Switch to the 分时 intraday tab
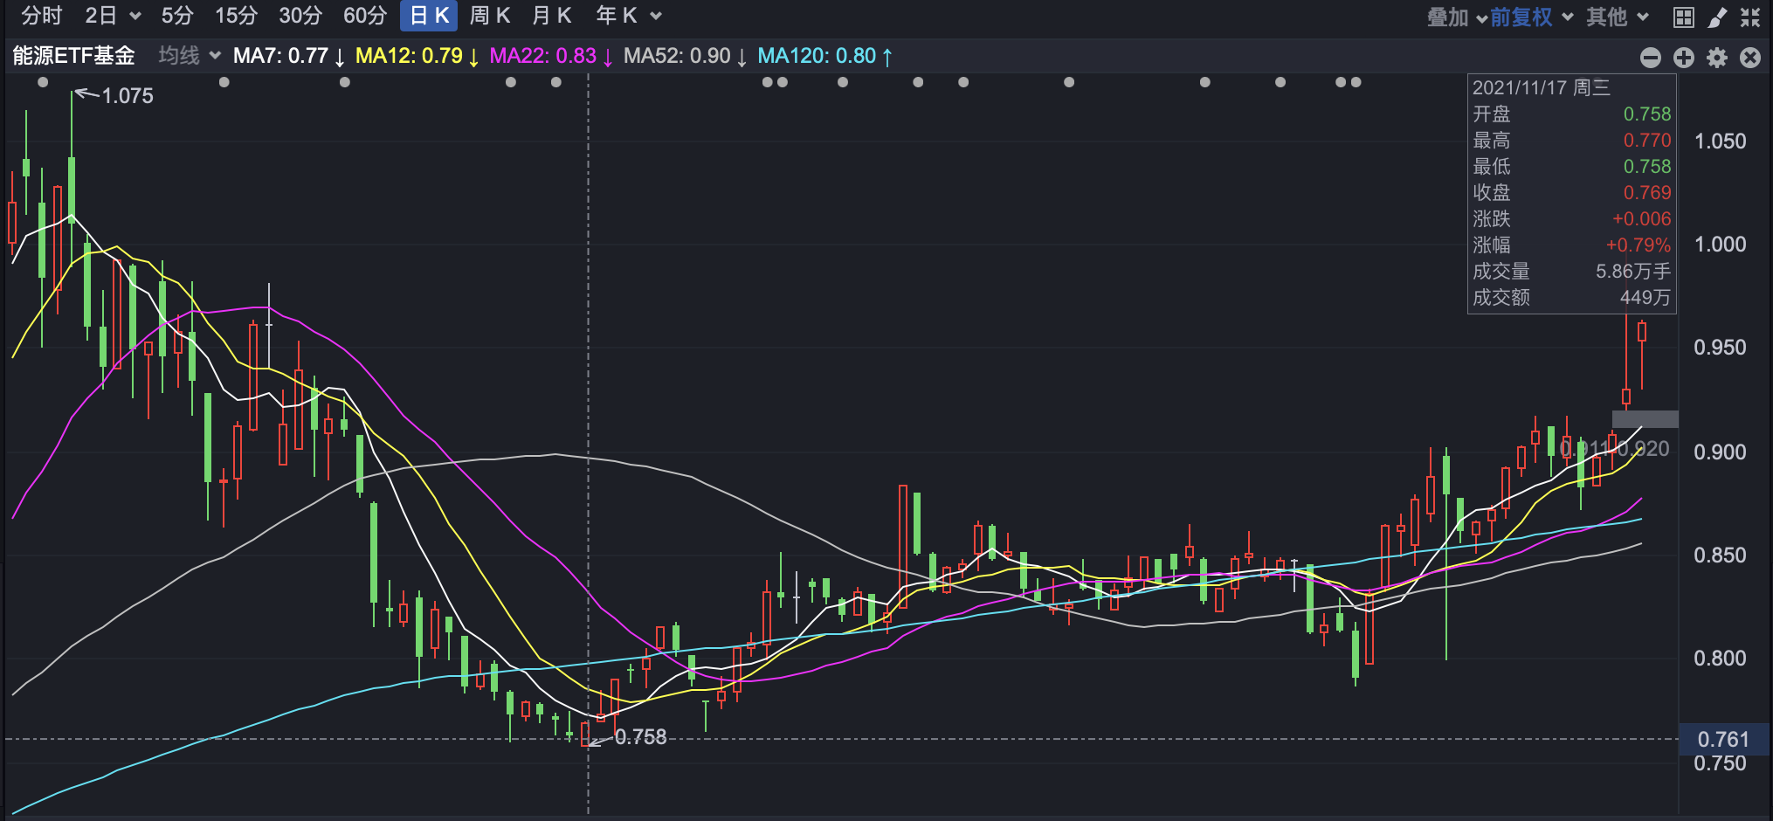Viewport: 1773px width, 821px height. coord(42,16)
